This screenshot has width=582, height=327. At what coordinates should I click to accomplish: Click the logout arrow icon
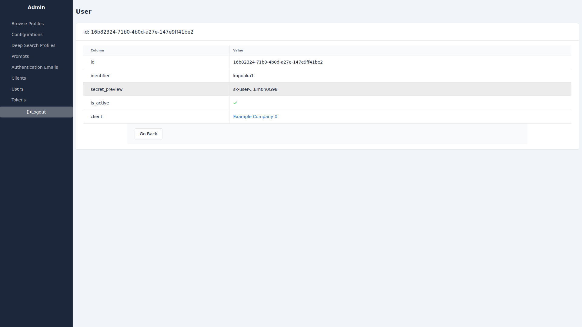(x=29, y=112)
